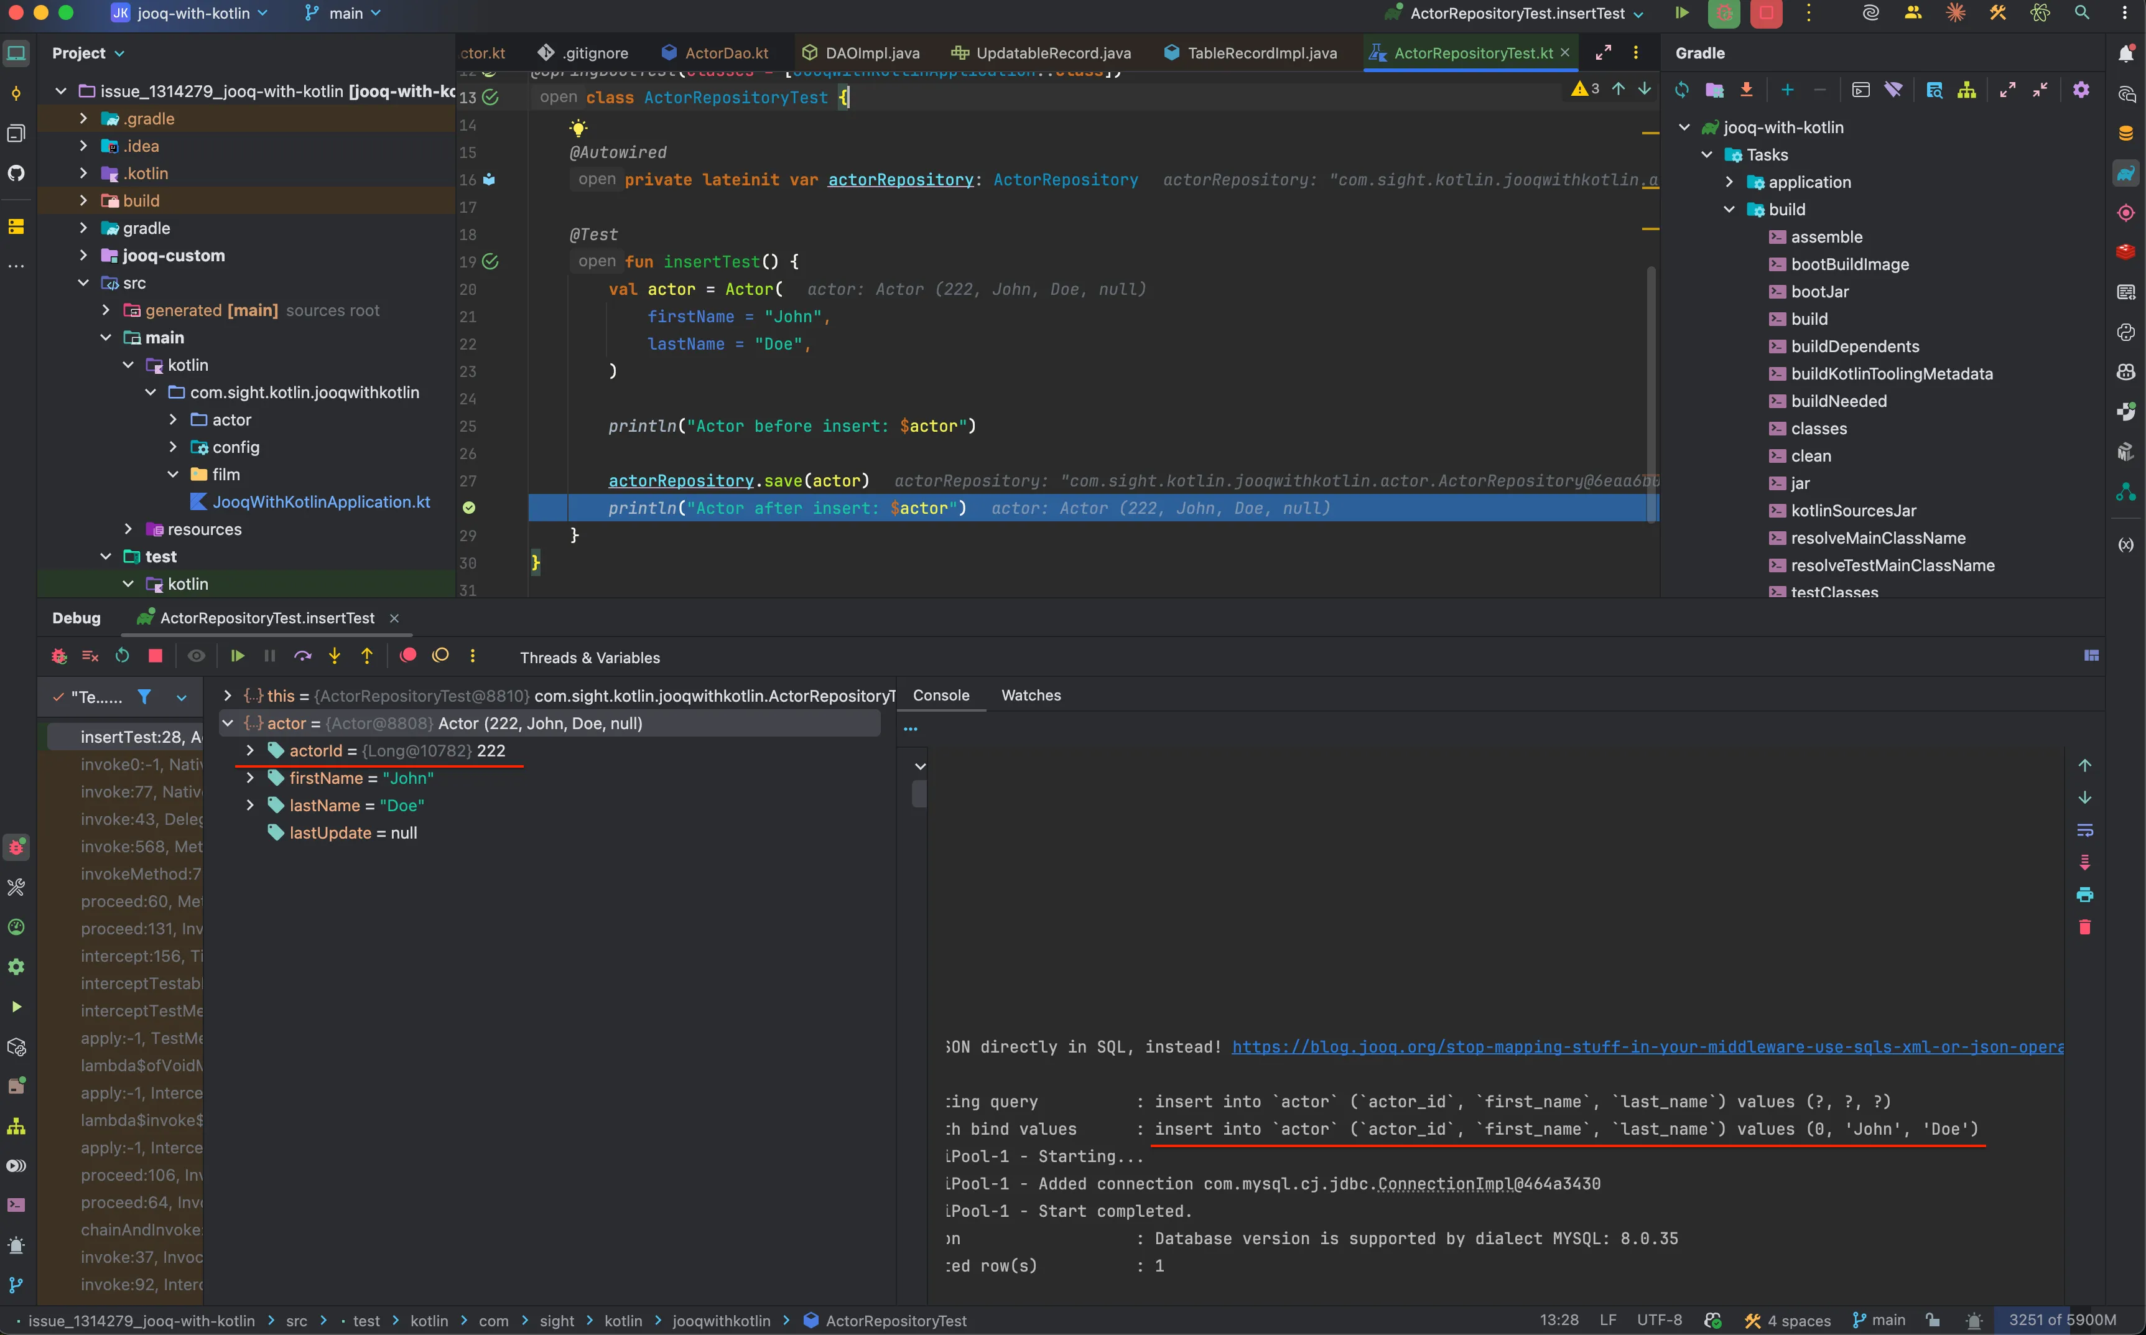This screenshot has width=2146, height=1335.
Task: Expand all Gradle tree nodes icon
Action: pos(2007,90)
